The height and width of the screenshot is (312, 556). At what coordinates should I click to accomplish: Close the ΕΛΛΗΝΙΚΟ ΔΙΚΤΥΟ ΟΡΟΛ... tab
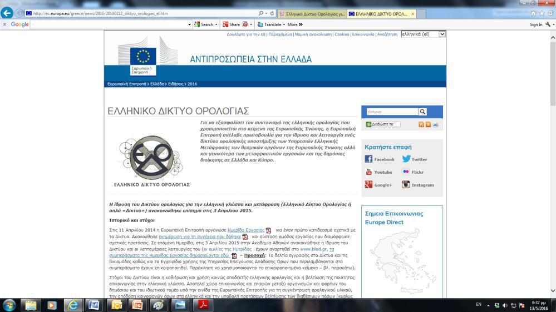413,14
